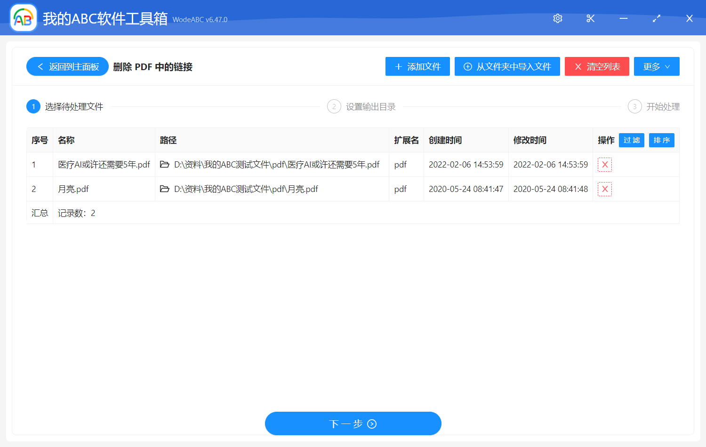
Task: Click the red 清空列表 button
Action: pos(597,66)
